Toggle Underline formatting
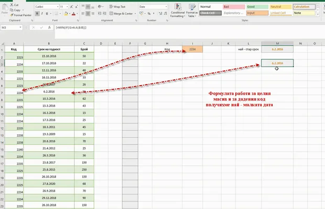Image resolution: width=325 pixels, height=209 pixels. pyautogui.click(x=47, y=14)
